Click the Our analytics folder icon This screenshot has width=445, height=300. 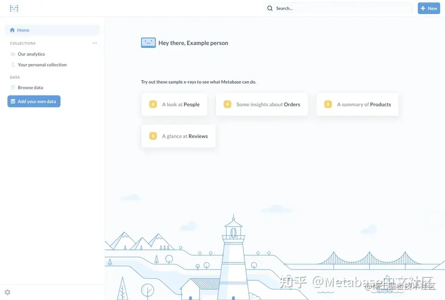[13, 54]
